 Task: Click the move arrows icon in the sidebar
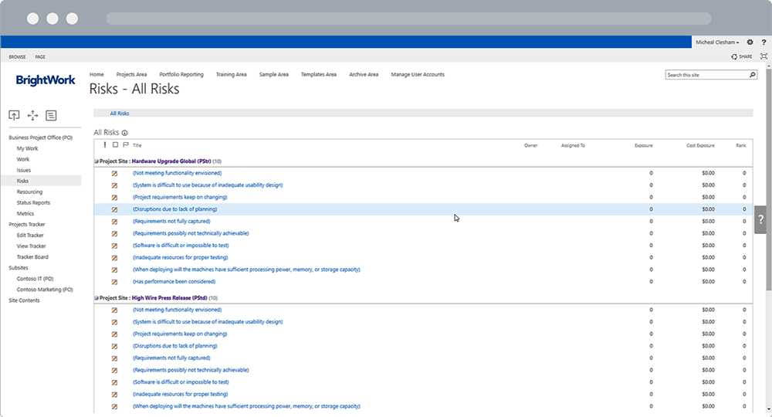[x=32, y=115]
